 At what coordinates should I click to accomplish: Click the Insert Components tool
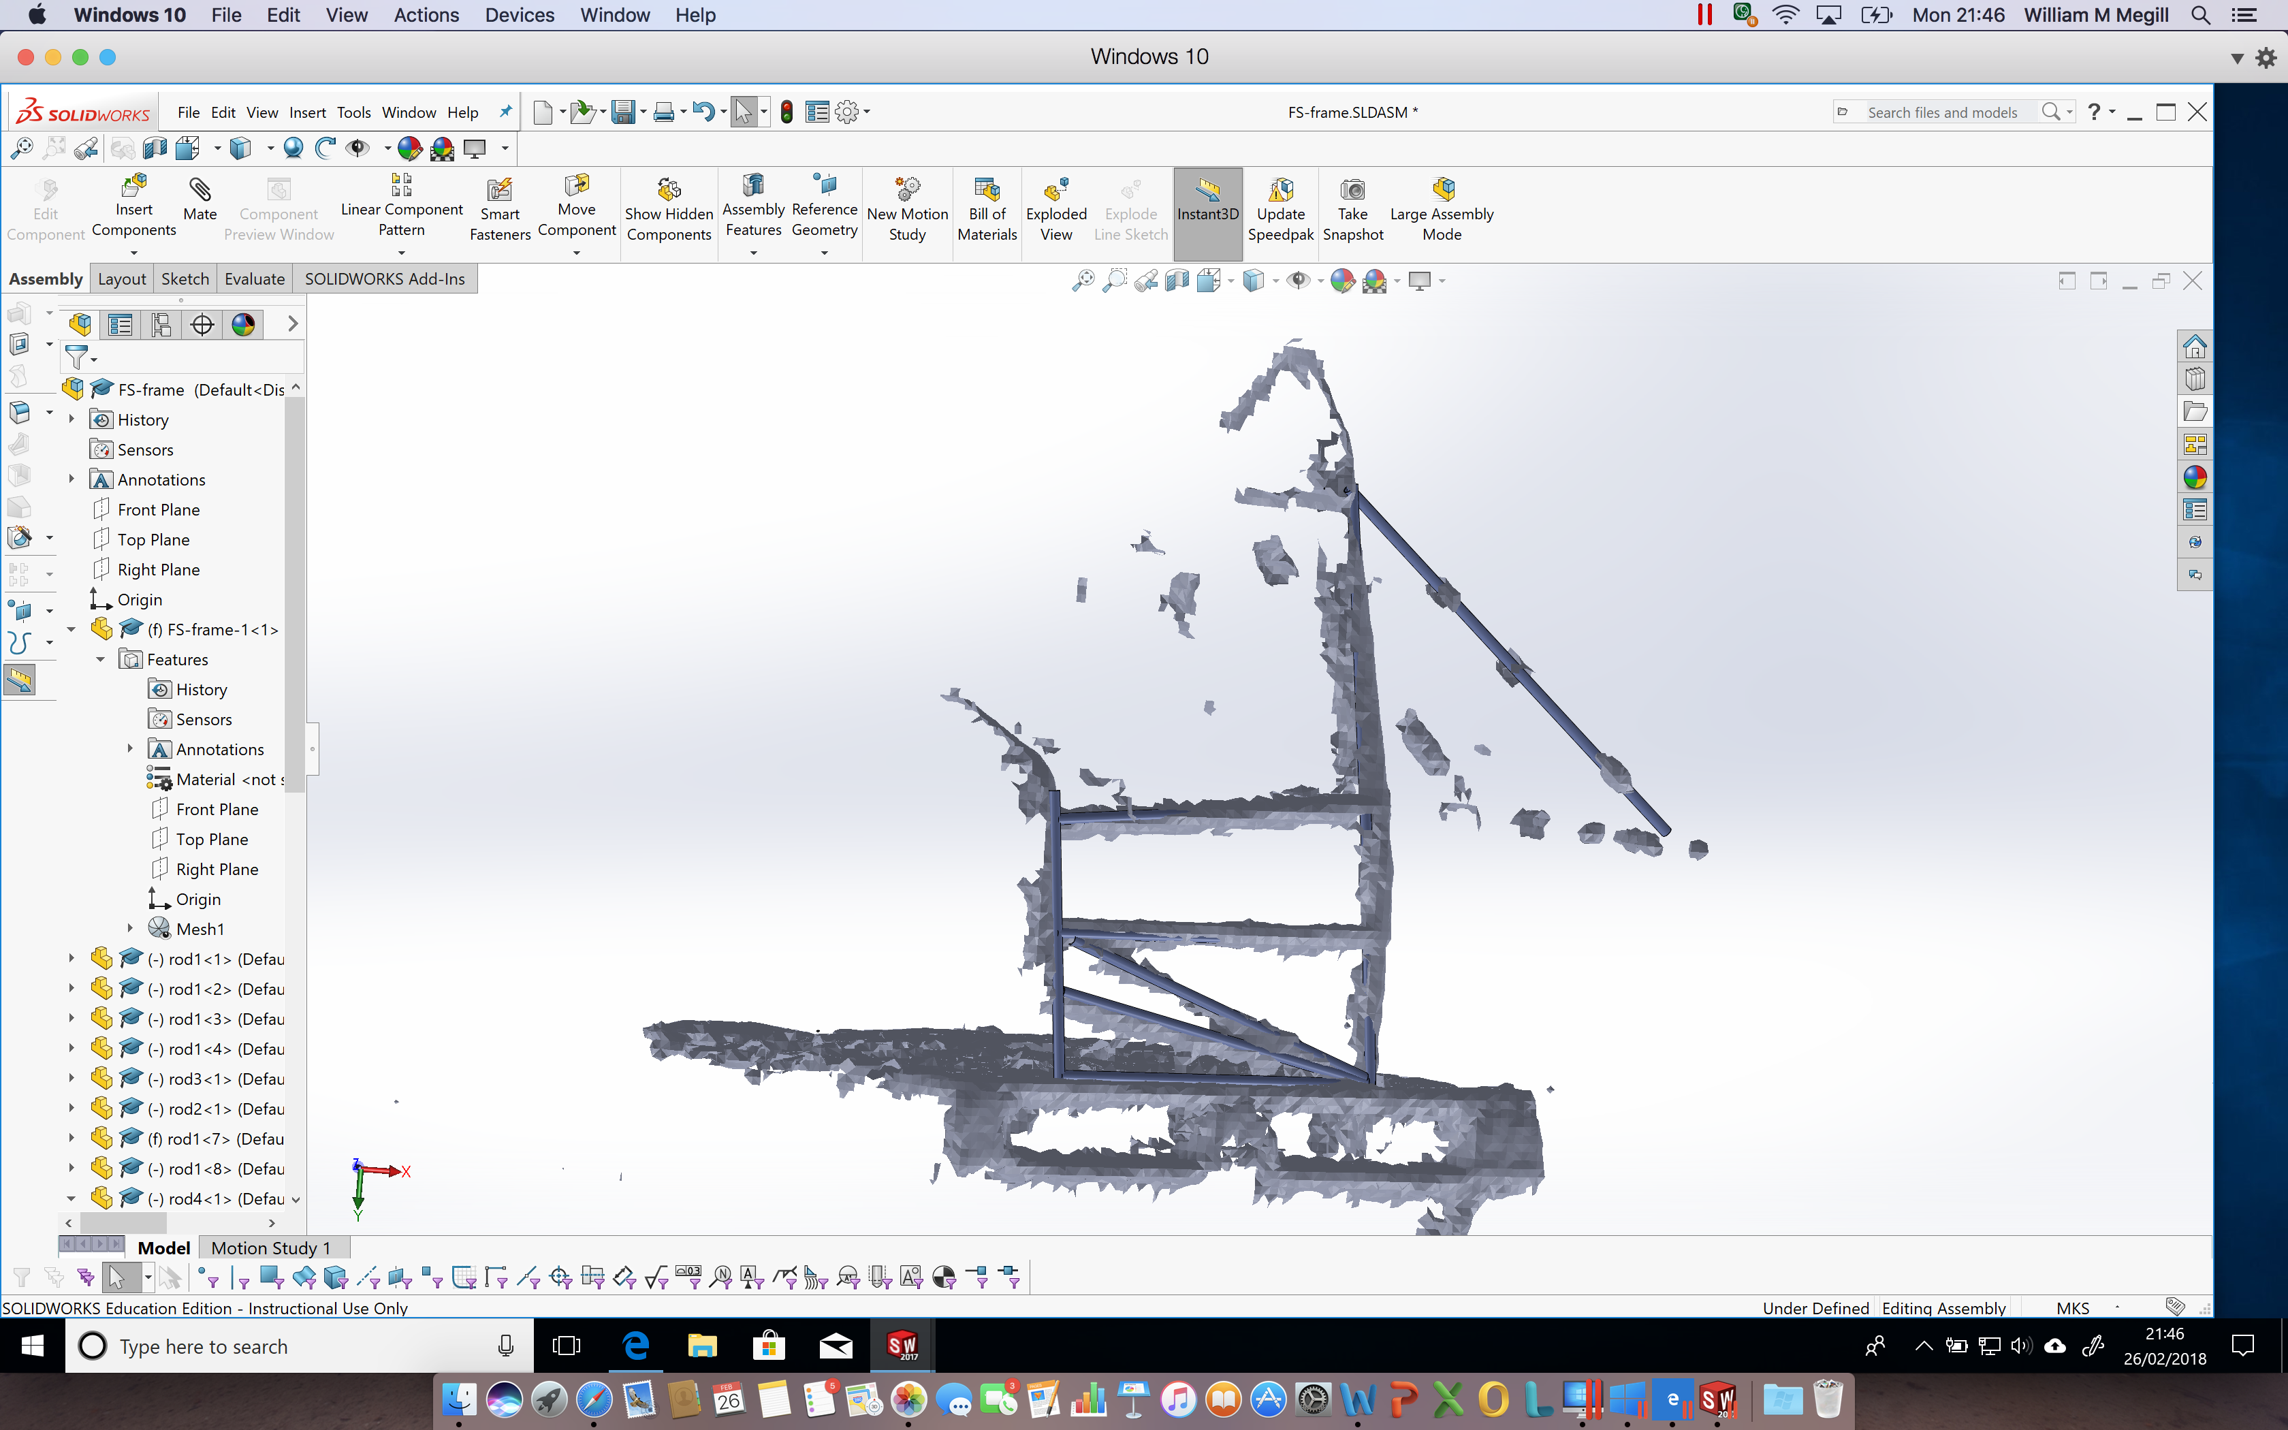[x=133, y=206]
